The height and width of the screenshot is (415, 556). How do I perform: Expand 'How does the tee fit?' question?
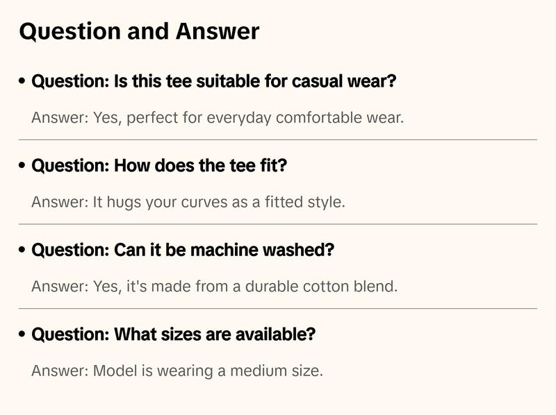point(159,166)
